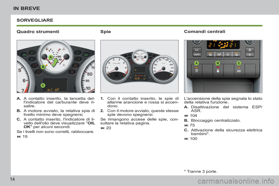Click the 'Comandi centrali' heading

[205, 31]
